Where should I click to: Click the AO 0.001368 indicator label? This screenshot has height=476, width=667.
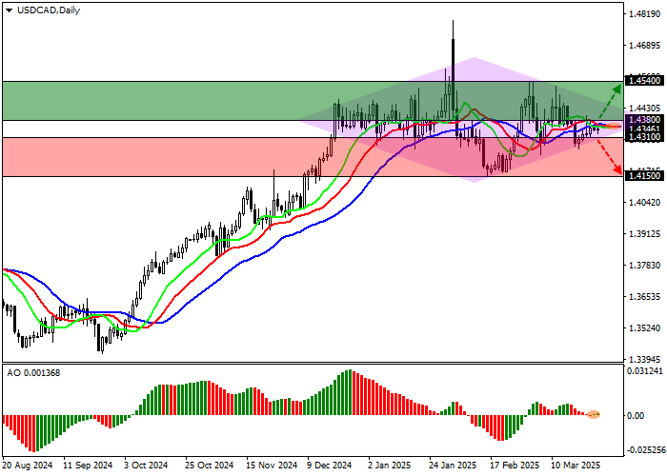click(34, 371)
